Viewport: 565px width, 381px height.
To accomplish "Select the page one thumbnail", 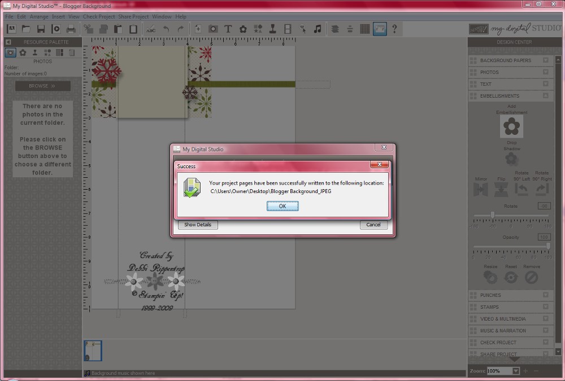I will [x=93, y=351].
